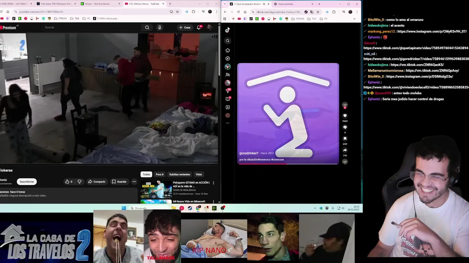Click the TikTok address bar URL
469x263 pixels.
point(278,12)
